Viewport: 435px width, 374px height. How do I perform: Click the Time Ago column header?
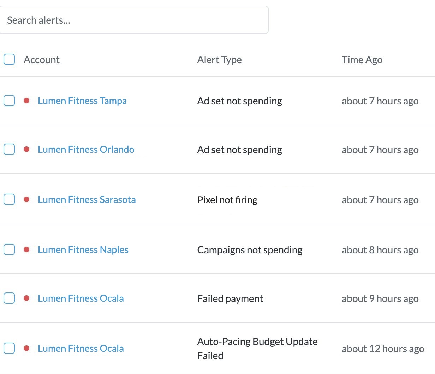click(x=362, y=60)
